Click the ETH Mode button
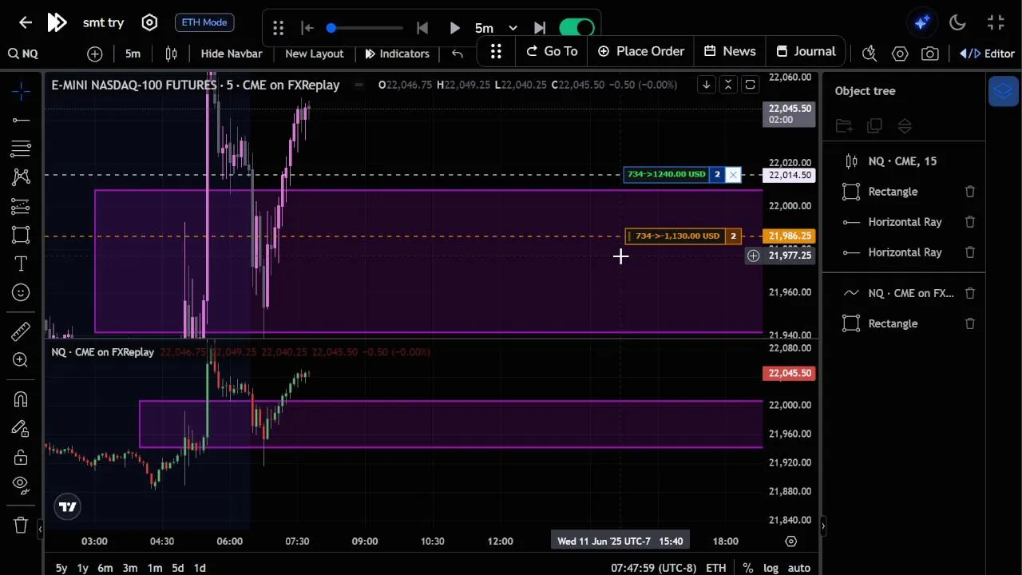Screen dimensions: 1022x575 click(x=204, y=22)
